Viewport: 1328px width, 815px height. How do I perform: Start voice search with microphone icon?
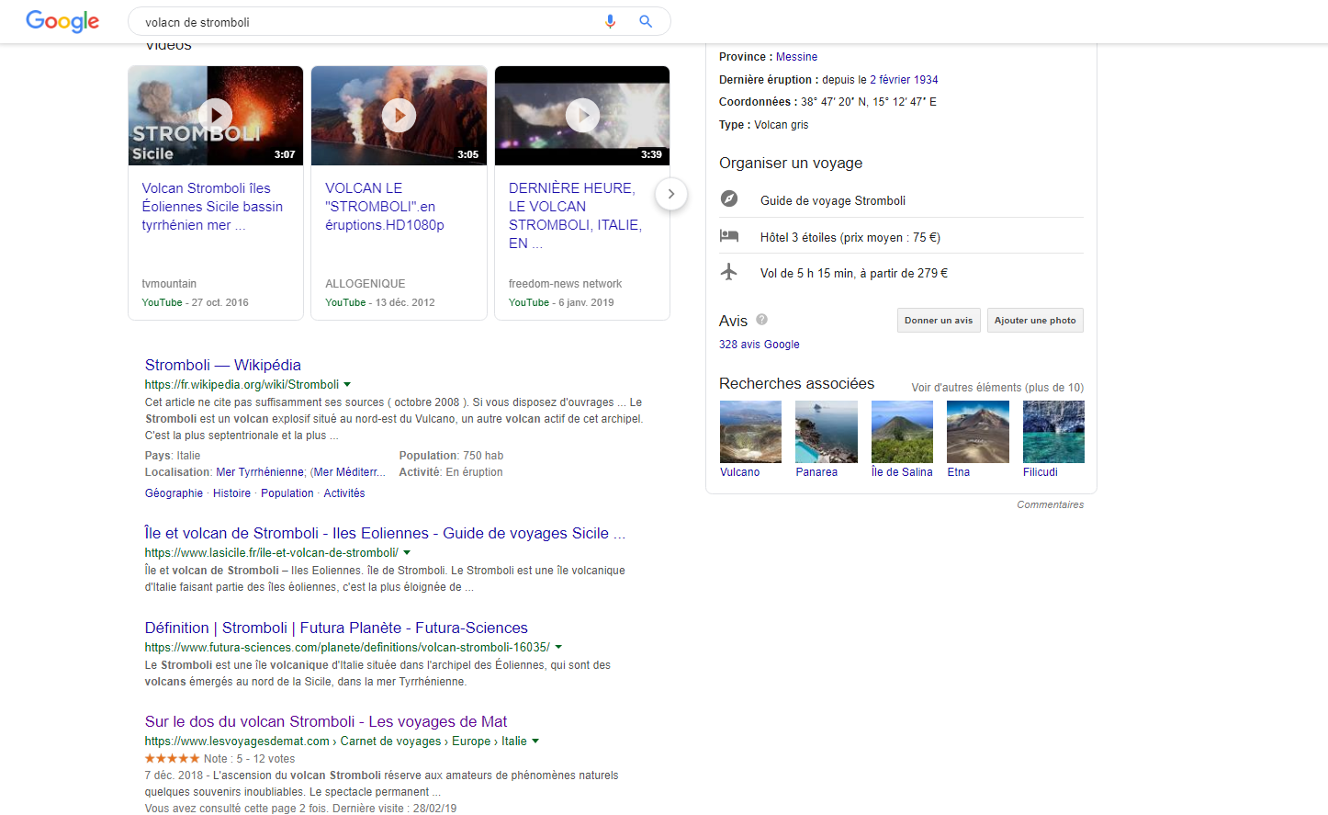point(610,21)
